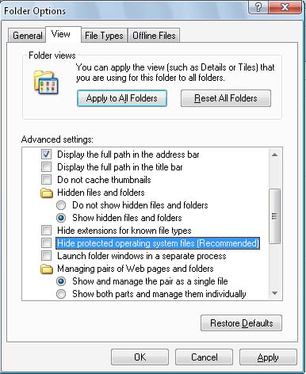Enable Display the full path in title bar
Image resolution: width=306 pixels, height=374 pixels.
pyautogui.click(x=46, y=167)
